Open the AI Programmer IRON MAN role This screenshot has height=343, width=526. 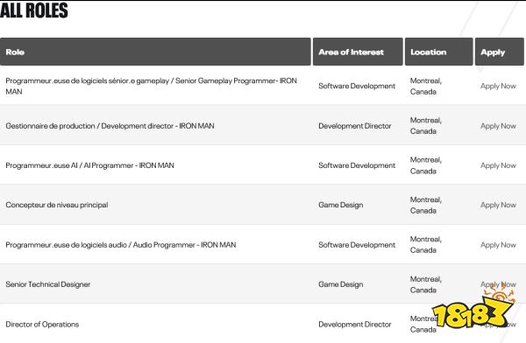pos(90,165)
